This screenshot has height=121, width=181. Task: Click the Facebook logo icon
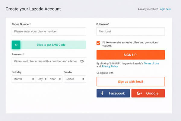102,93
